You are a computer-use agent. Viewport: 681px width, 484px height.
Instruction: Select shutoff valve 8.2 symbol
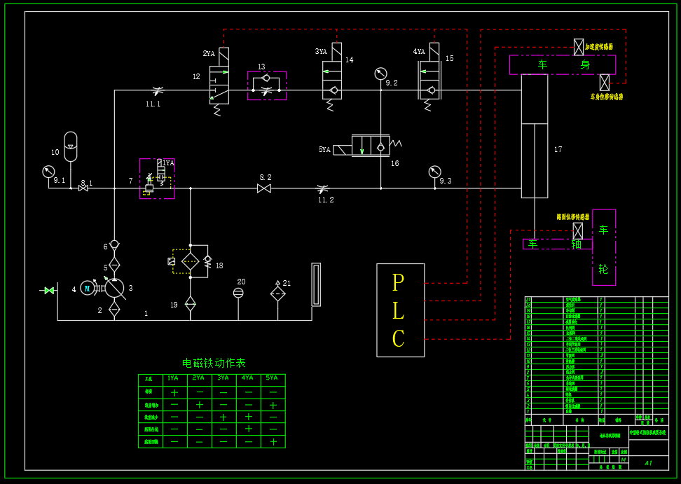(x=264, y=188)
